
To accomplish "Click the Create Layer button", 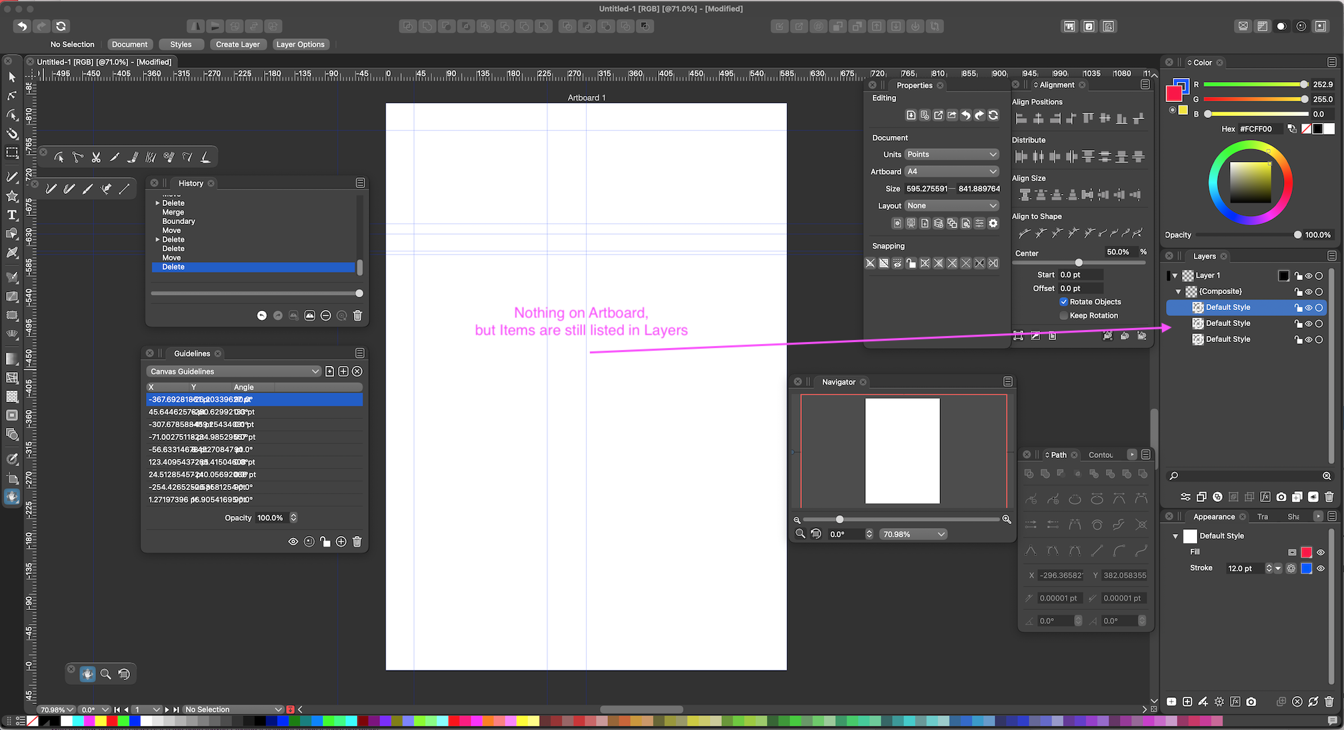I will [x=237, y=44].
